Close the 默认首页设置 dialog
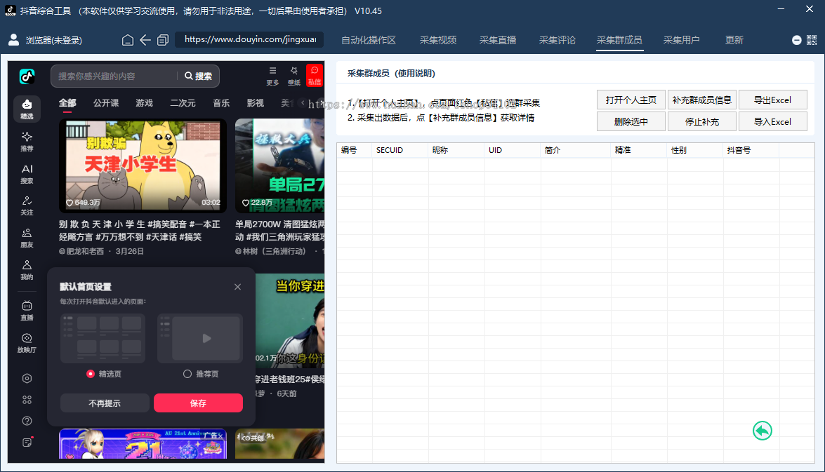The width and height of the screenshot is (825, 472). click(238, 286)
